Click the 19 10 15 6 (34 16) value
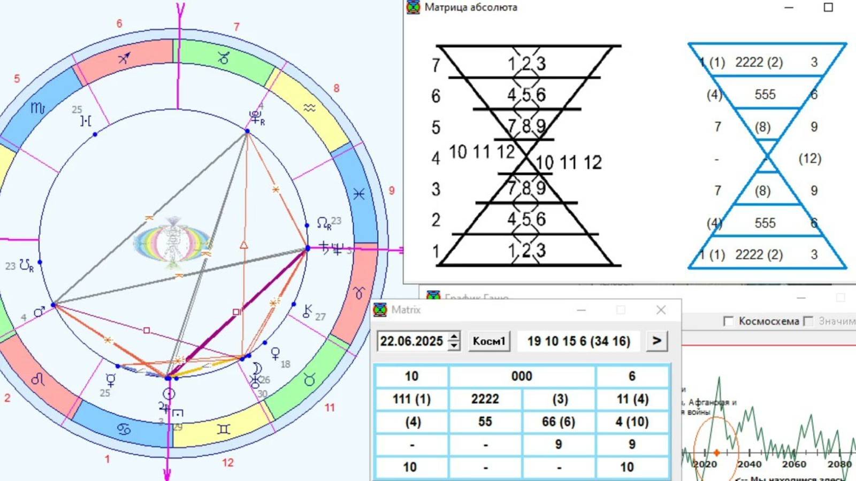Image resolution: width=856 pixels, height=481 pixels. tap(579, 341)
